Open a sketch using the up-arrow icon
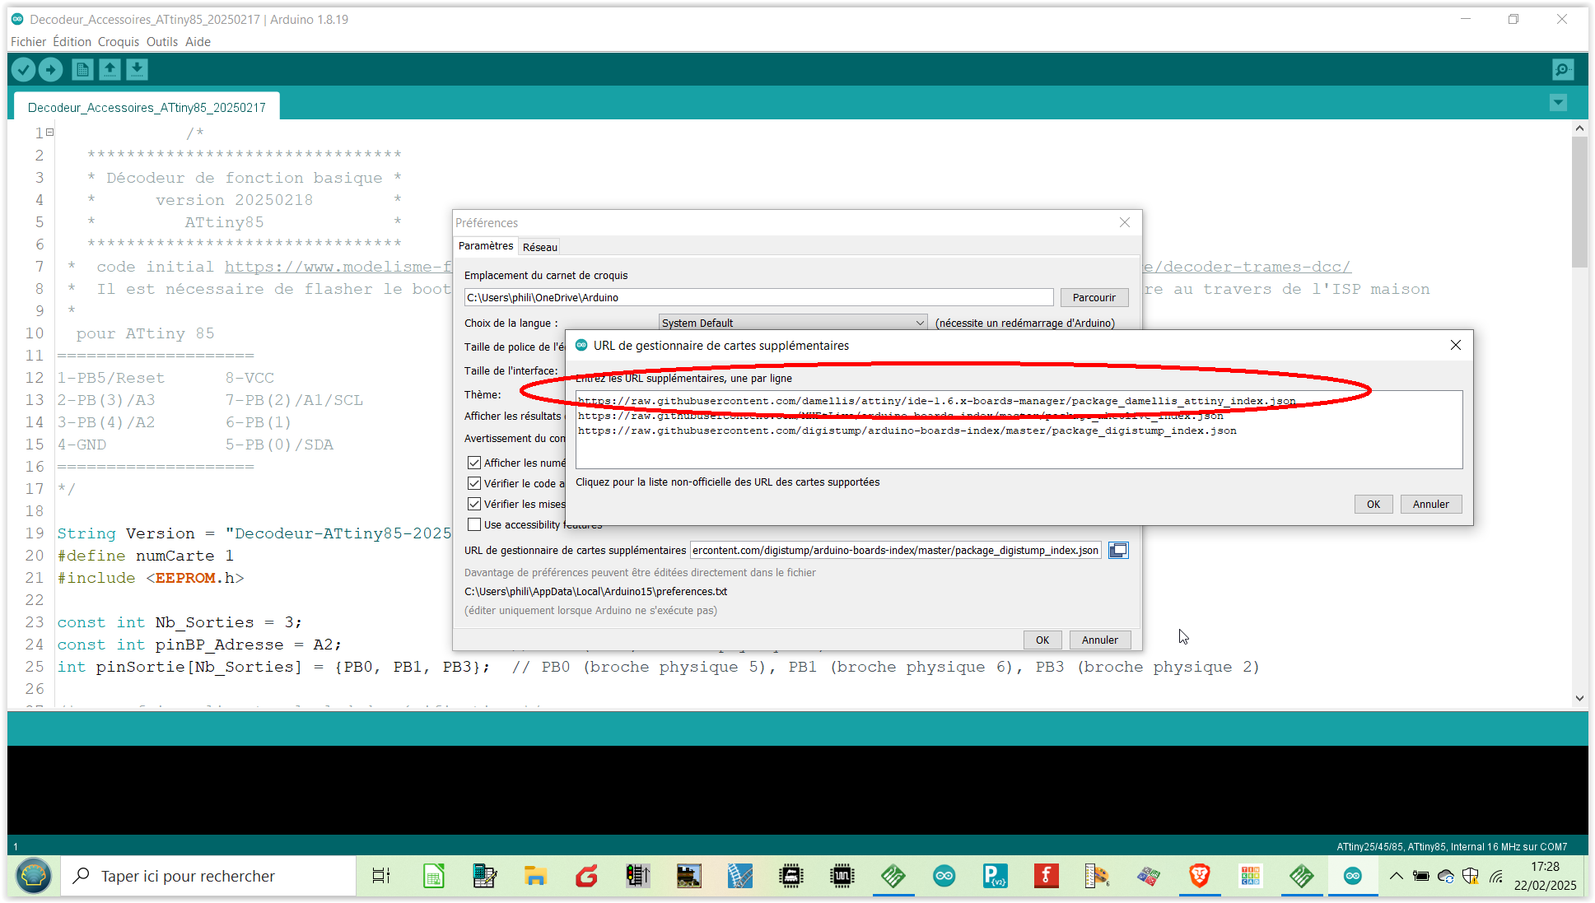The height and width of the screenshot is (903, 1595). [x=110, y=70]
